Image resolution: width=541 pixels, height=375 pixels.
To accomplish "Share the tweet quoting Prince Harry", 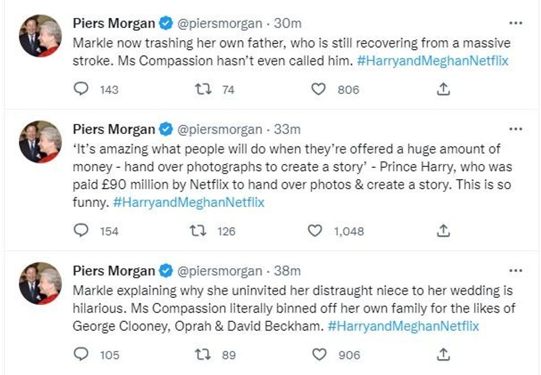I will pos(443,231).
